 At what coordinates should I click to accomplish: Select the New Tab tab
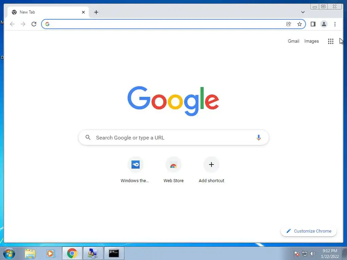click(48, 12)
